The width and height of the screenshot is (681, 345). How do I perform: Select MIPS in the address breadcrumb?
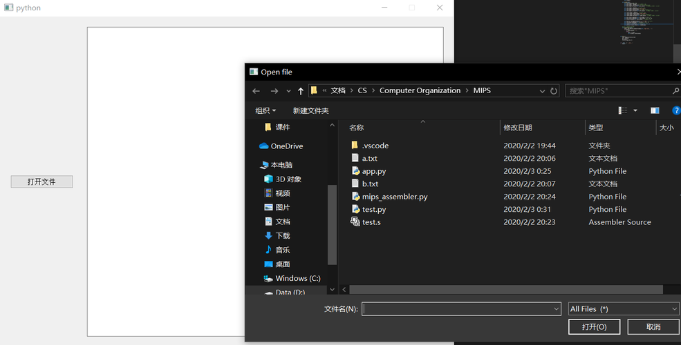[482, 90]
